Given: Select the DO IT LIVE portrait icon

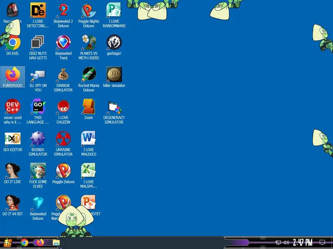Looking at the screenshot, I should click(x=13, y=171).
